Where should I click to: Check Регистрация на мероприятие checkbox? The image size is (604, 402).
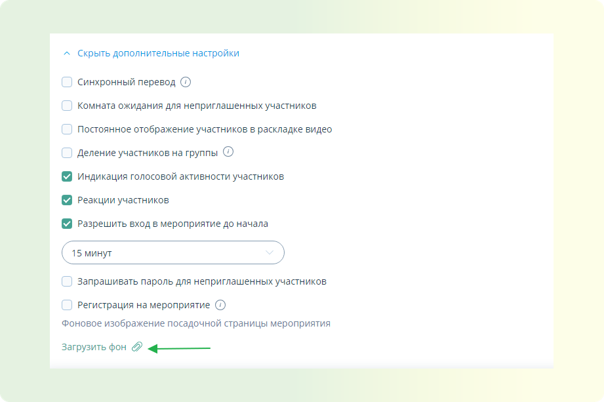[x=67, y=305]
